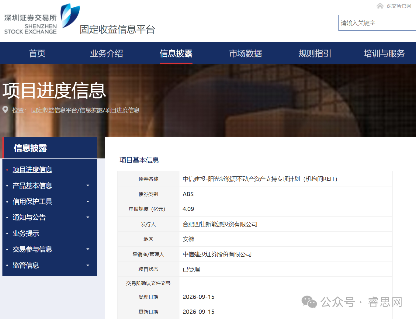
Task: Click the 请输入关键字 search field
Action: tap(377, 23)
